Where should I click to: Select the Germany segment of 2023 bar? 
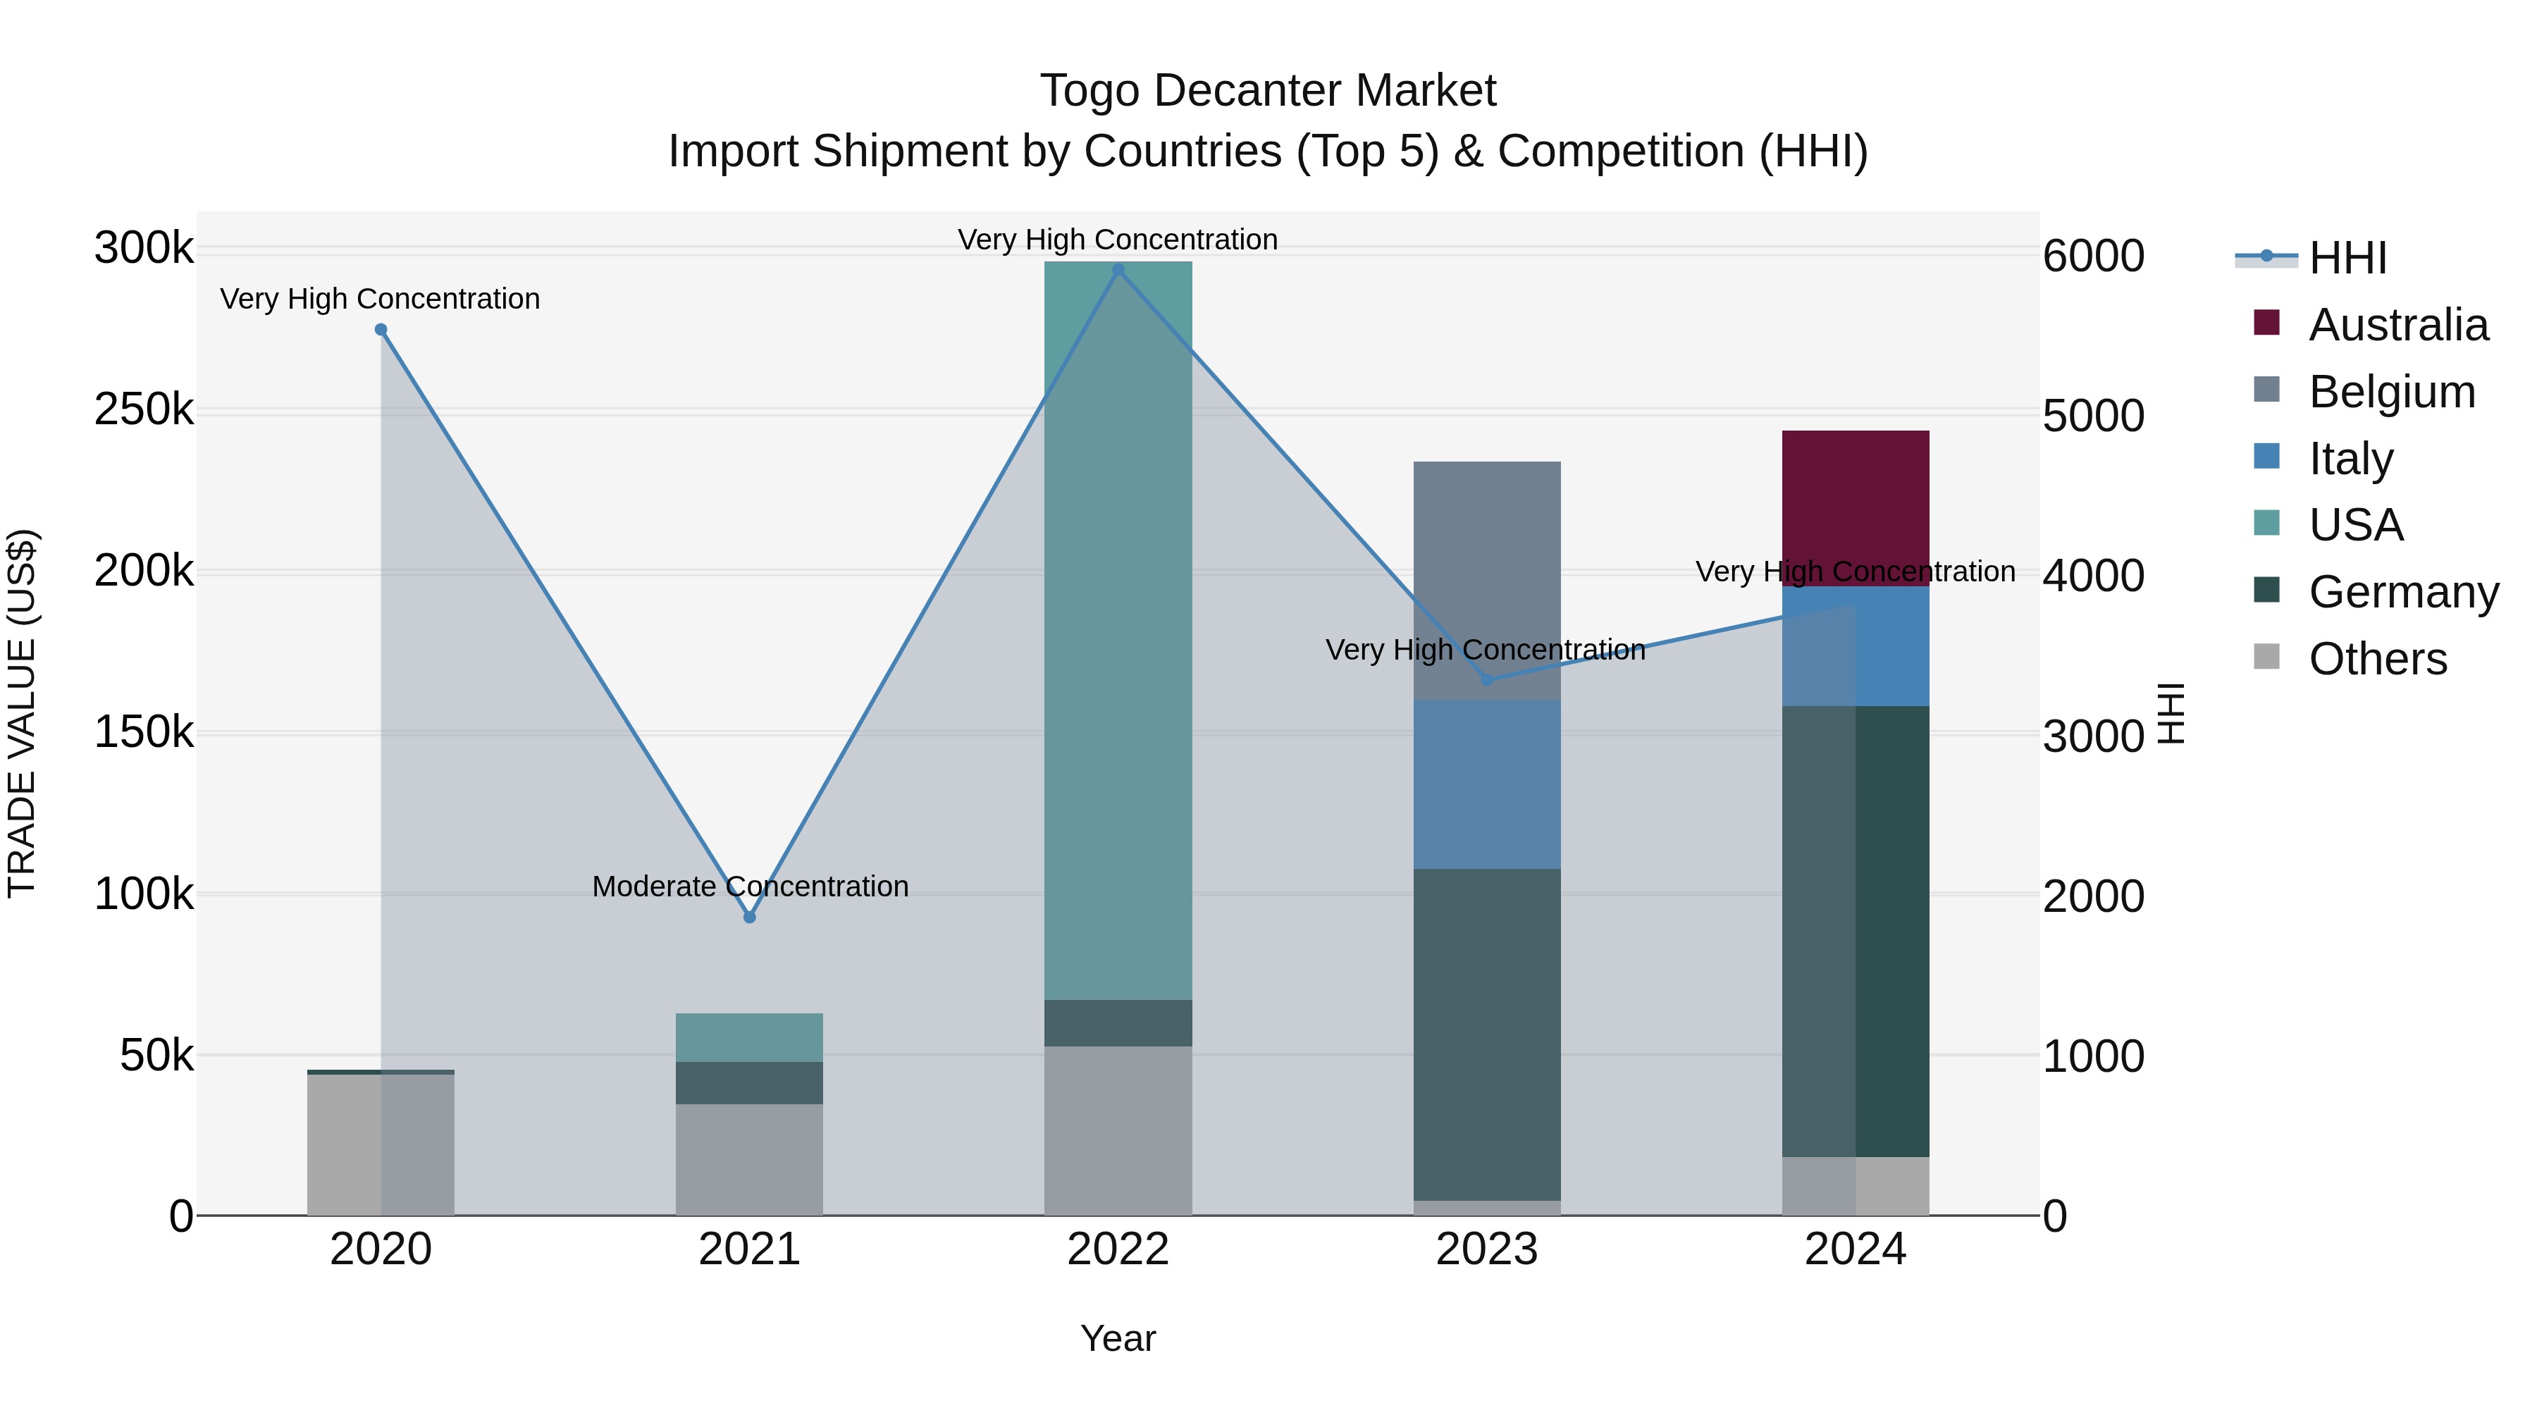tap(1487, 1034)
